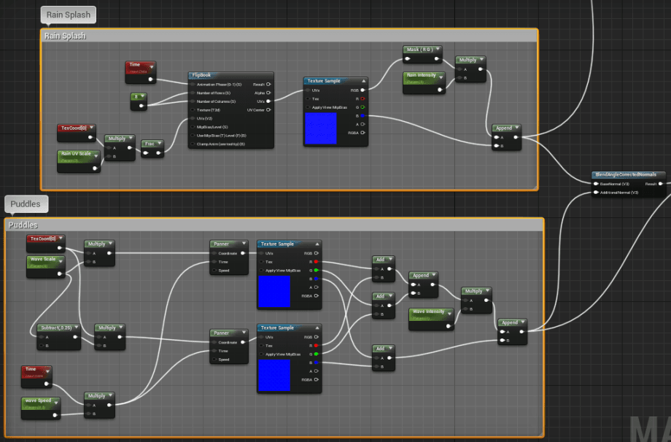Click the BaseNormal (V3) input pin
The width and height of the screenshot is (671, 442).
tap(596, 184)
